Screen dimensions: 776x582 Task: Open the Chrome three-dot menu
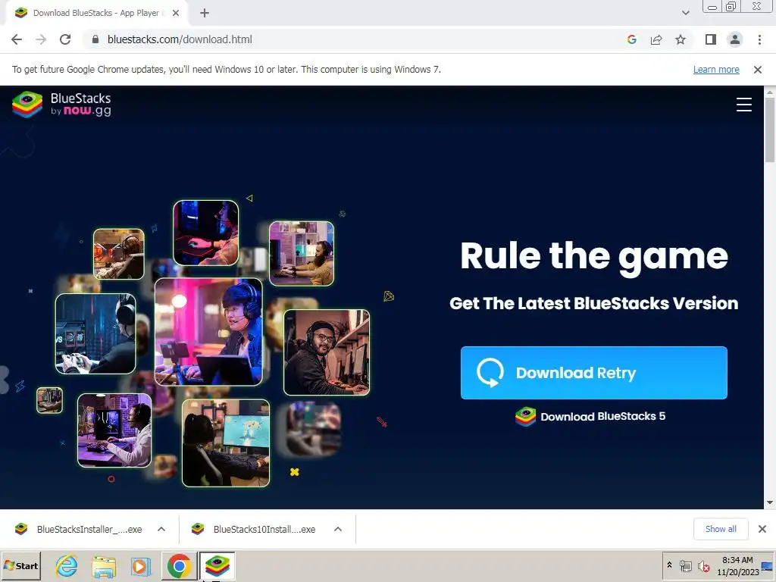pos(759,39)
